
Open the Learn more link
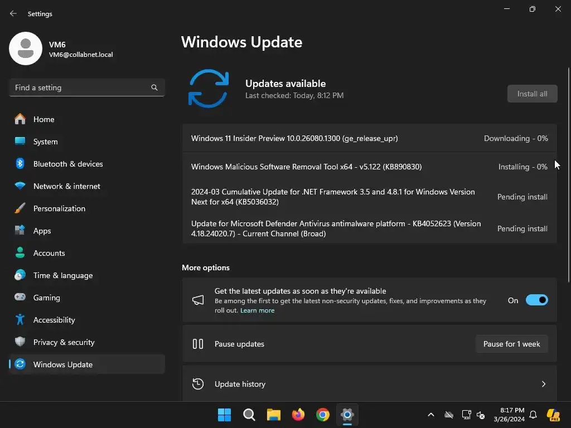[257, 310]
